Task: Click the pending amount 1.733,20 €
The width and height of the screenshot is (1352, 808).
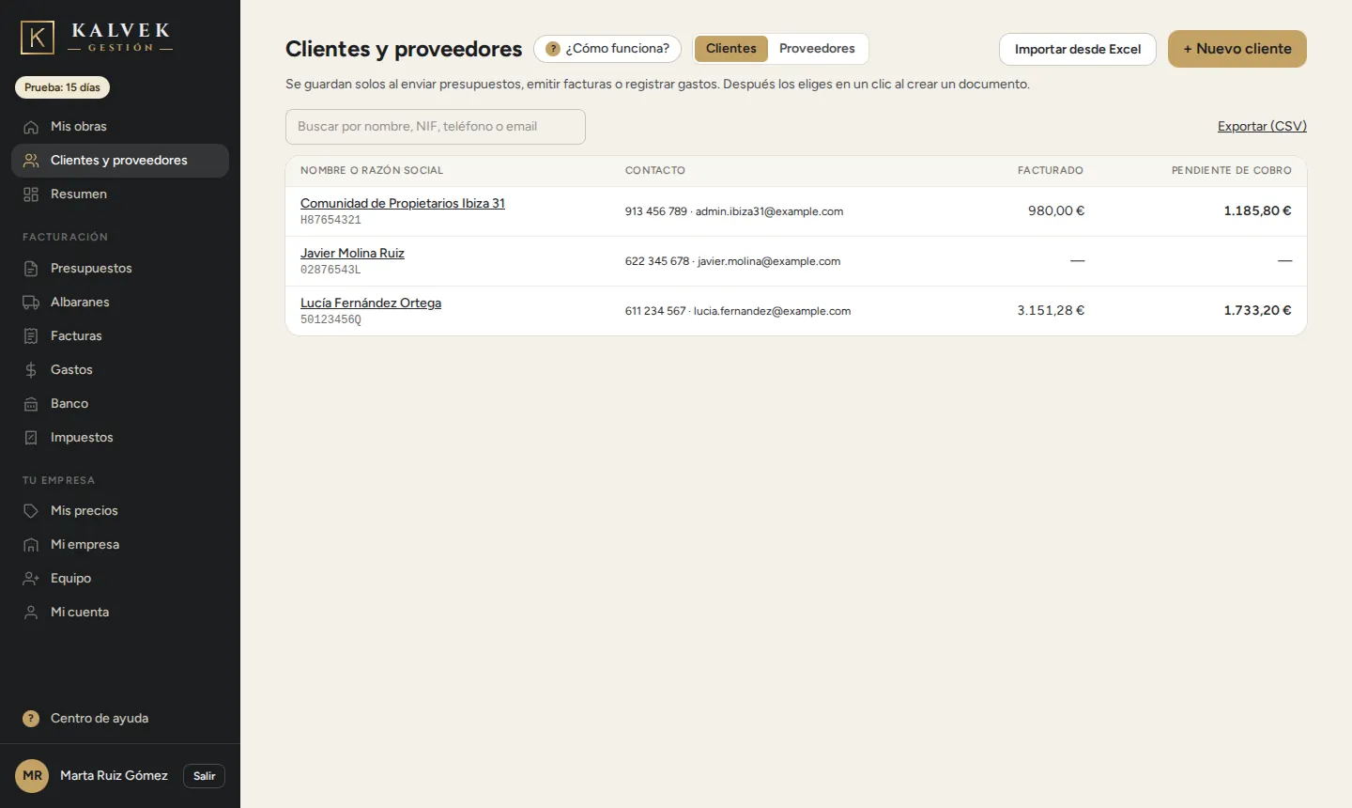Action: 1257,310
